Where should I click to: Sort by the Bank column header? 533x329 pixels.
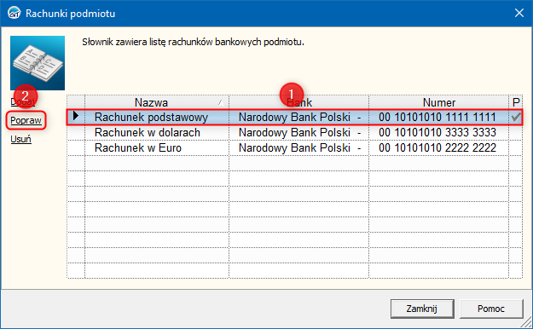tap(299, 102)
